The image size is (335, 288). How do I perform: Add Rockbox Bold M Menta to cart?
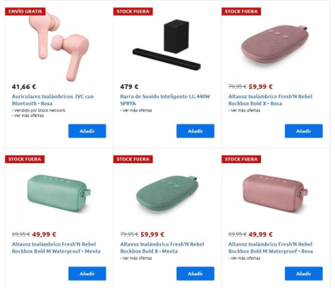coord(87,274)
